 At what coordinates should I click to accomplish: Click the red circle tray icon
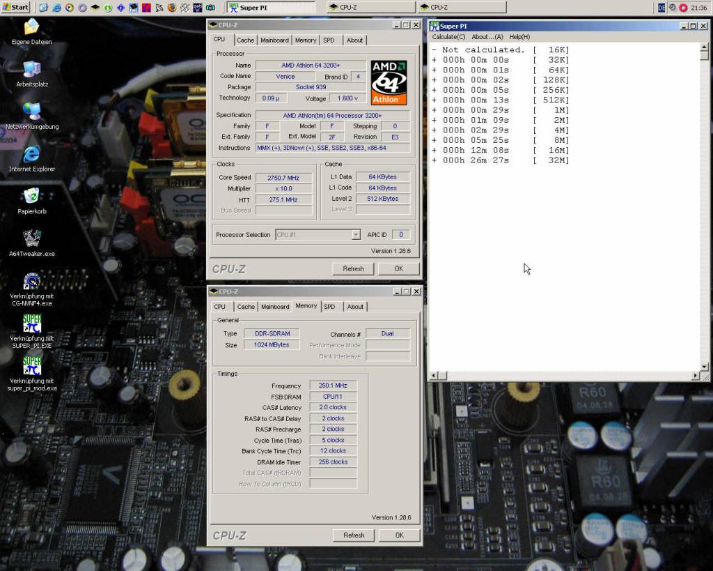(x=684, y=7)
